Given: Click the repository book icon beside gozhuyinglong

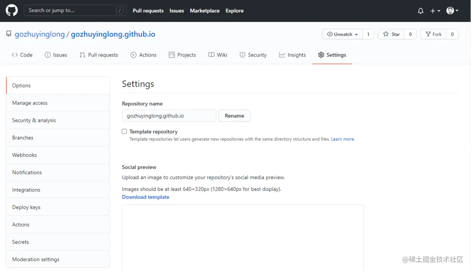Looking at the screenshot, I should [x=9, y=34].
